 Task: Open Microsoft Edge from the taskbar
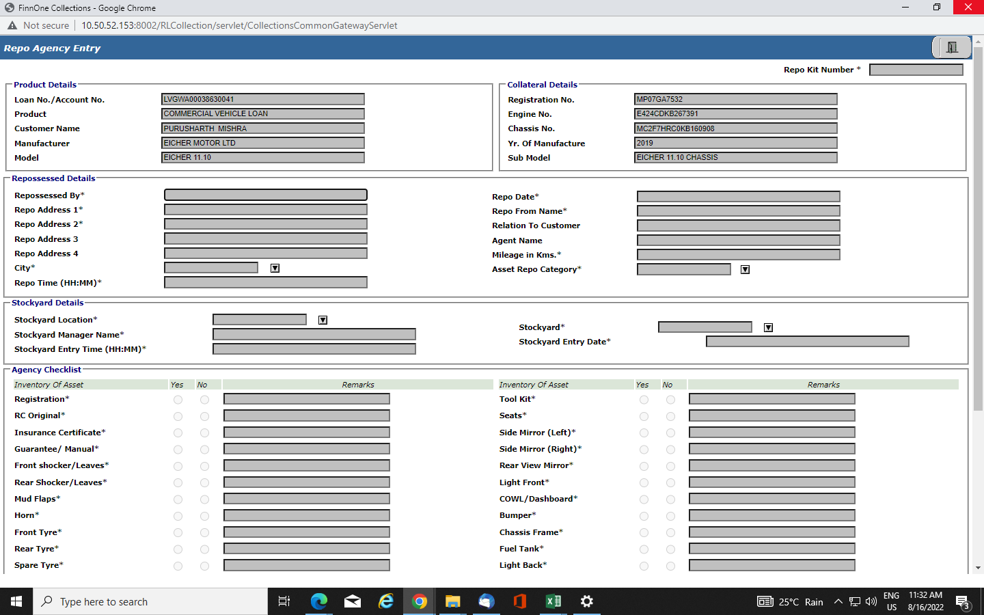pyautogui.click(x=319, y=601)
